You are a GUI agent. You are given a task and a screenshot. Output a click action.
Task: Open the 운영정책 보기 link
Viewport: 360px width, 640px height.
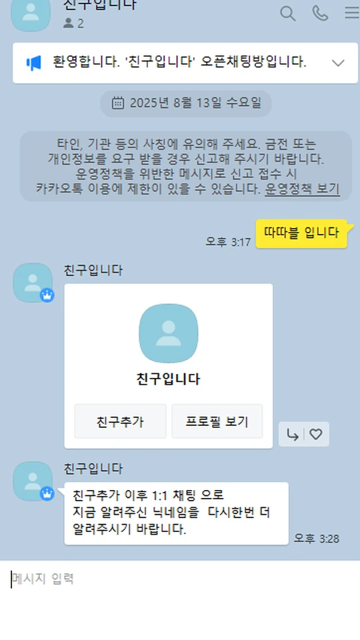pyautogui.click(x=302, y=189)
